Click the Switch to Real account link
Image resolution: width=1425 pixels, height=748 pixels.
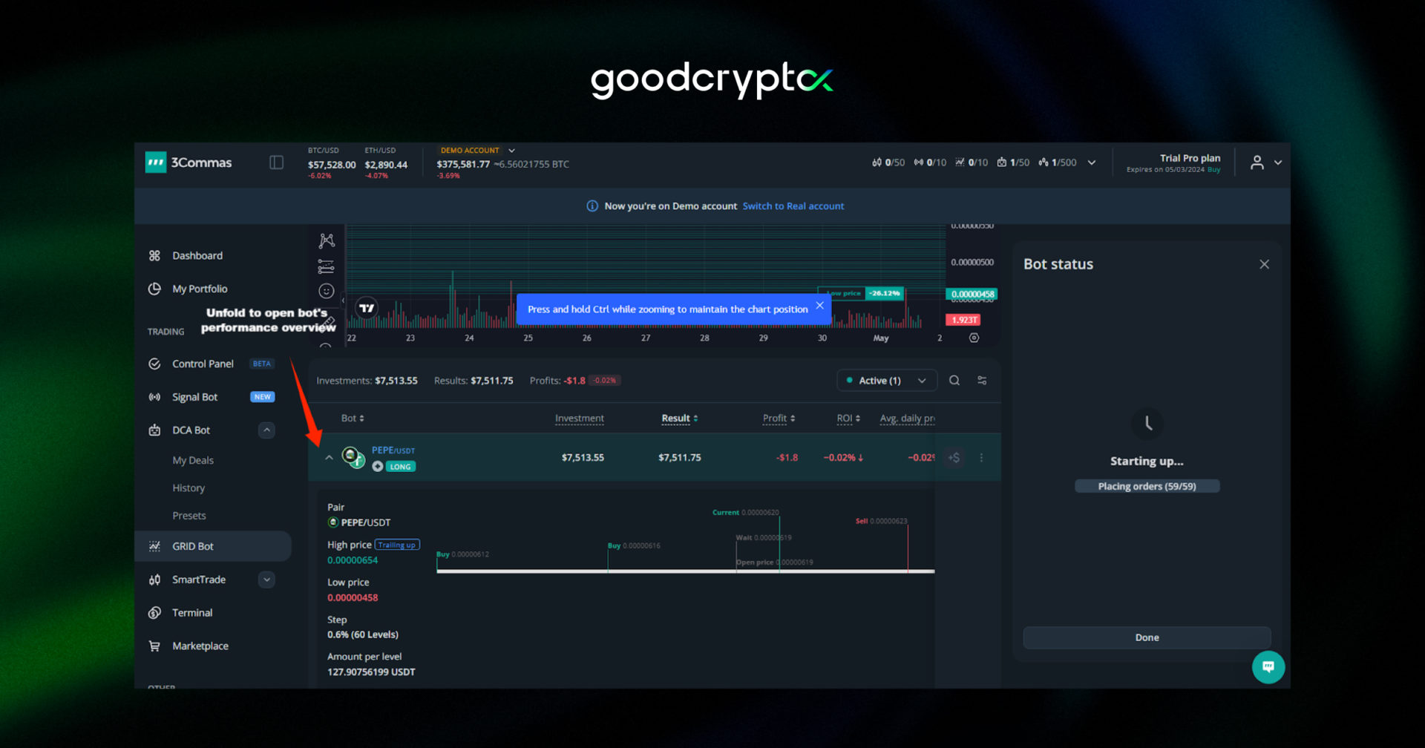(x=793, y=206)
